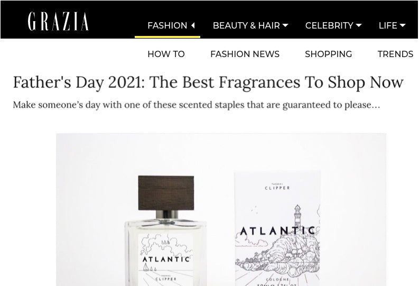This screenshot has width=419, height=286.
Task: Go to the How To section
Action: point(166,54)
